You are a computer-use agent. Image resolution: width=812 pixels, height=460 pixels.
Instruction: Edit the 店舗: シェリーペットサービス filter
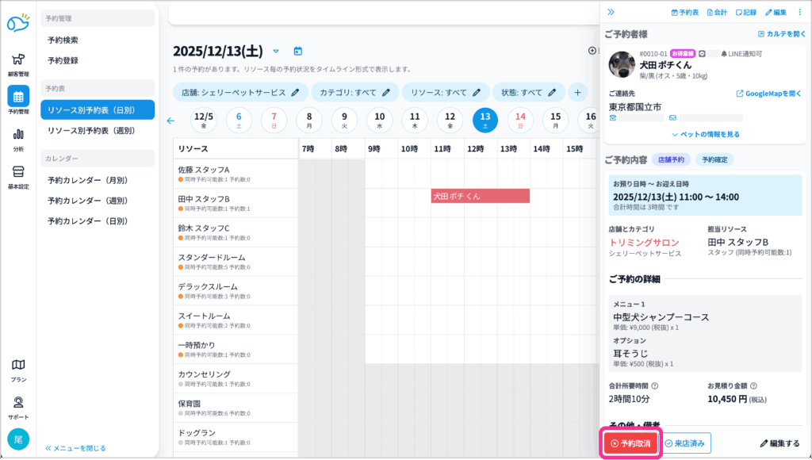240,92
